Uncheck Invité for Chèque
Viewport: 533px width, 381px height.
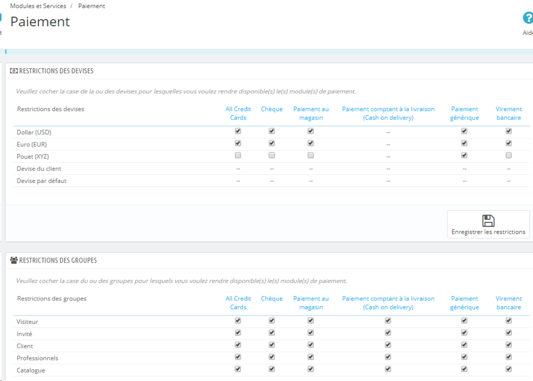[x=272, y=332]
